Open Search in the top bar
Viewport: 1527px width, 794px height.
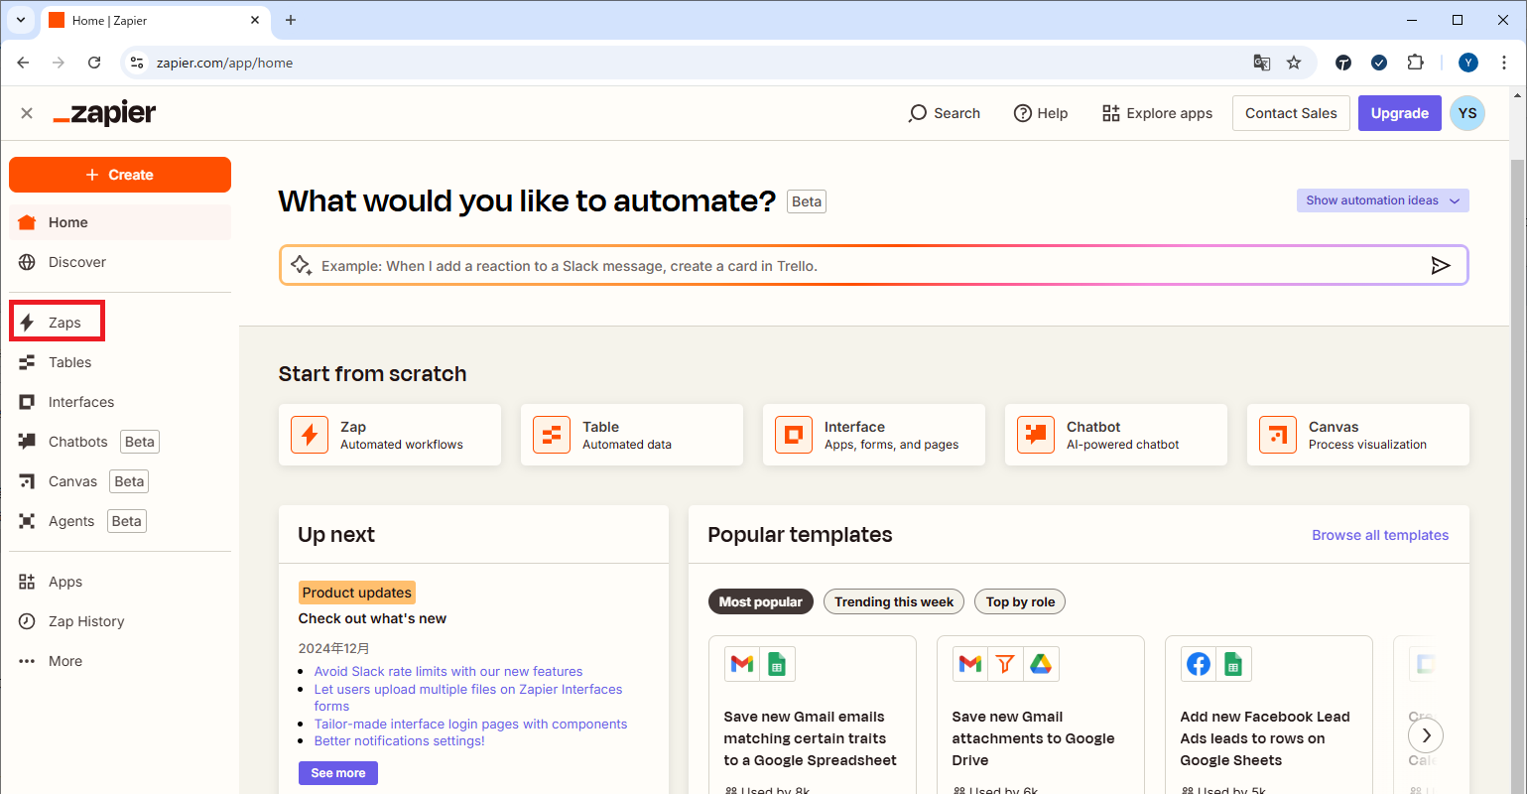click(944, 113)
